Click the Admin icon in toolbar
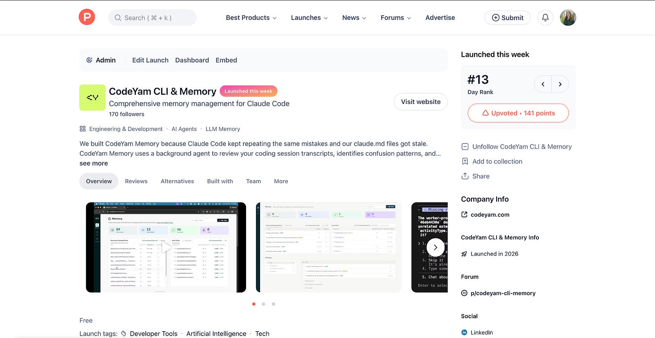Viewport: 655px width, 338px height. 89,60
